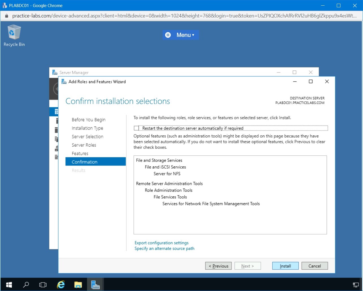Select File and iSCSI Services entry

[x=165, y=167]
